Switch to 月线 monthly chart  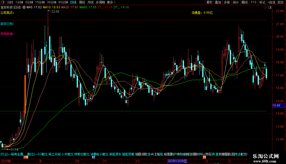tap(90, 2)
